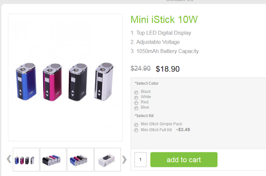
Task: Choose Mini iStick Simple Pack kit
Action: 136,125
